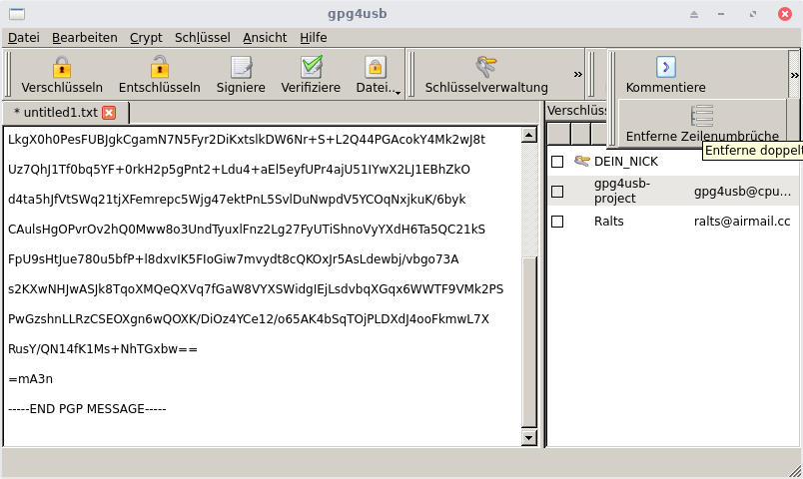
Task: Open the Hilfe menu
Action: (x=314, y=37)
